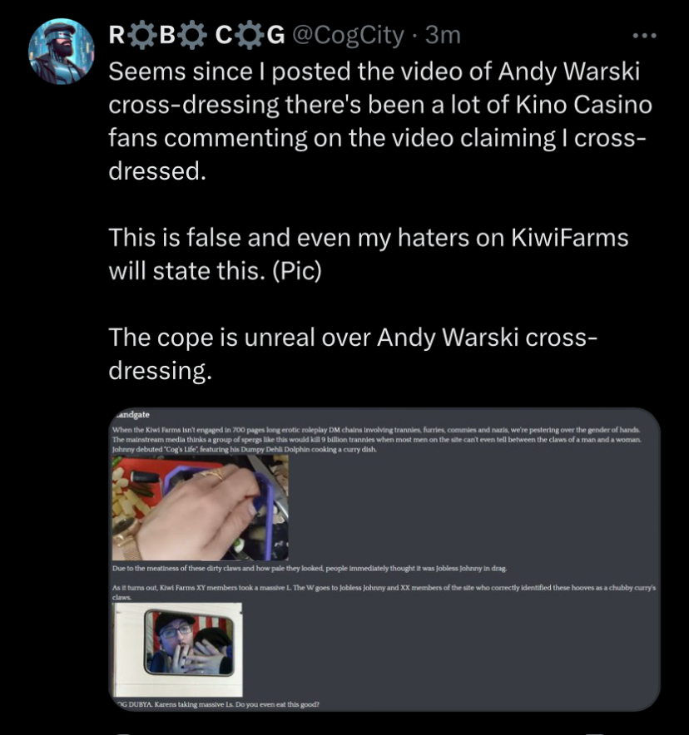
Task: Click the paragraph starting 'Seems since I posted'
Action: [x=380, y=121]
